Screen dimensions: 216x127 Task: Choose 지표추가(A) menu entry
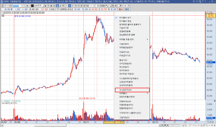132,52
